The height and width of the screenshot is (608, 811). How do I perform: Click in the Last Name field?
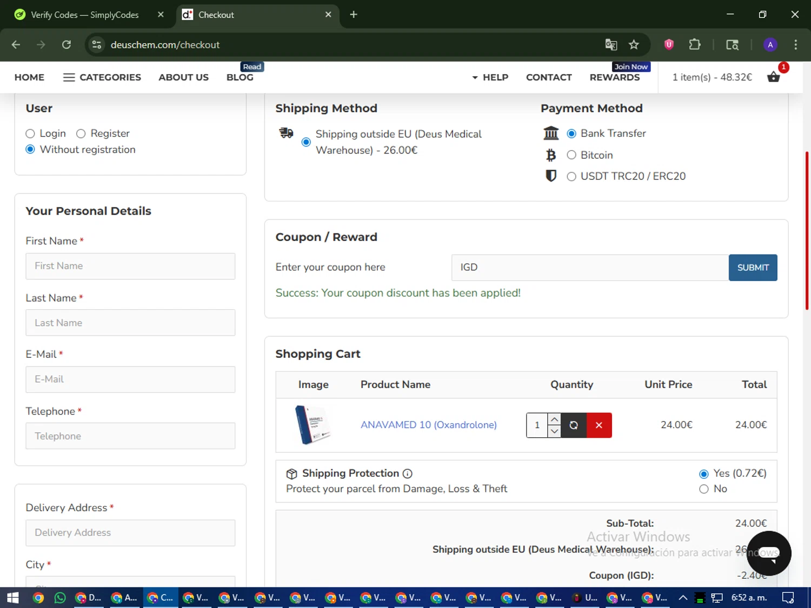[130, 323]
